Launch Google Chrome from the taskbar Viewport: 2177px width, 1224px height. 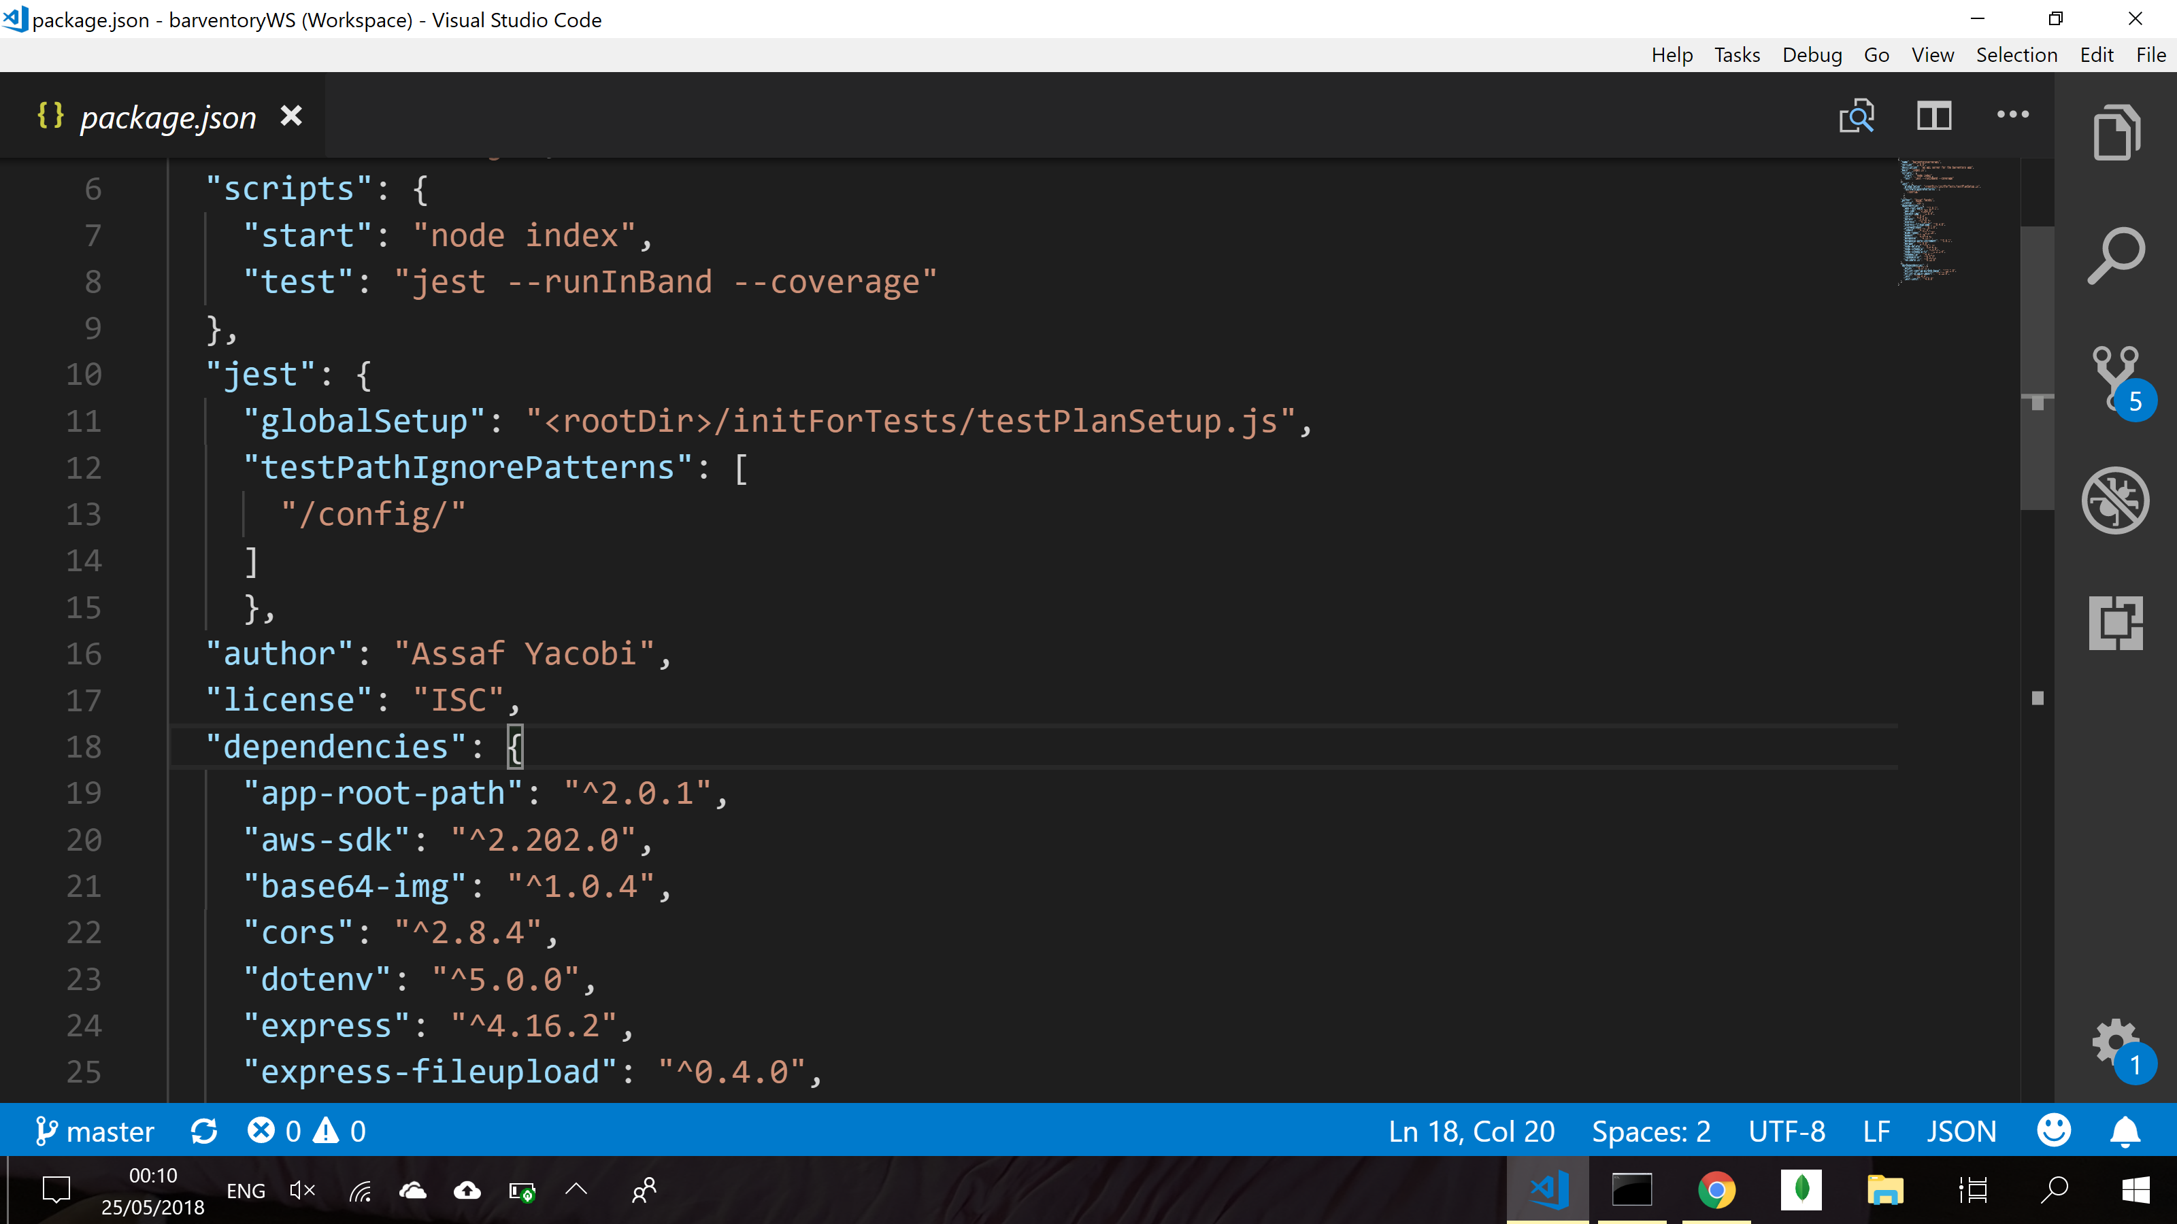tap(1716, 1190)
